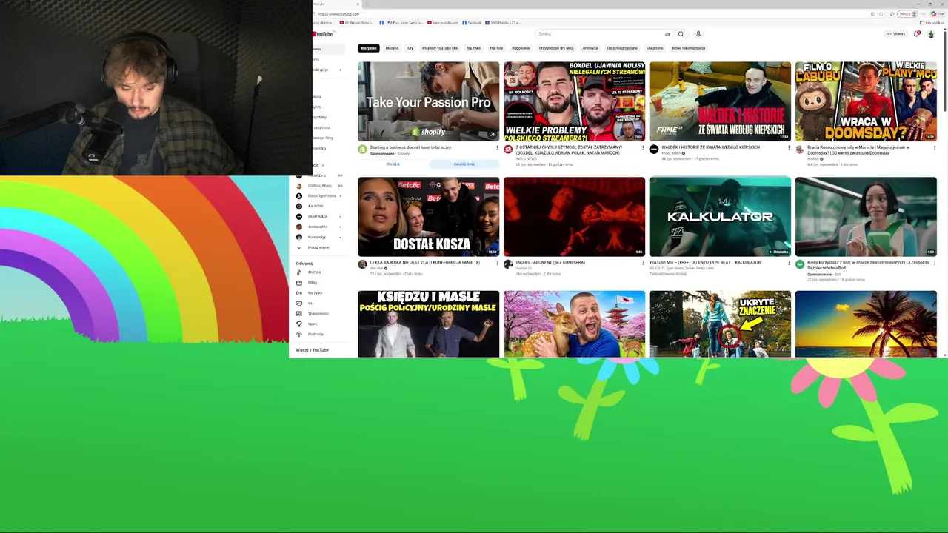Select the Obejrzane filter chip
948x533 pixels.
(655, 48)
